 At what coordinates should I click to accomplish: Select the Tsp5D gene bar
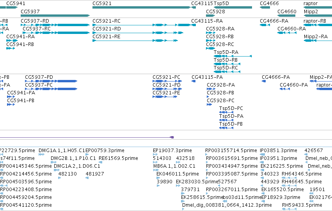click(233, 7)
